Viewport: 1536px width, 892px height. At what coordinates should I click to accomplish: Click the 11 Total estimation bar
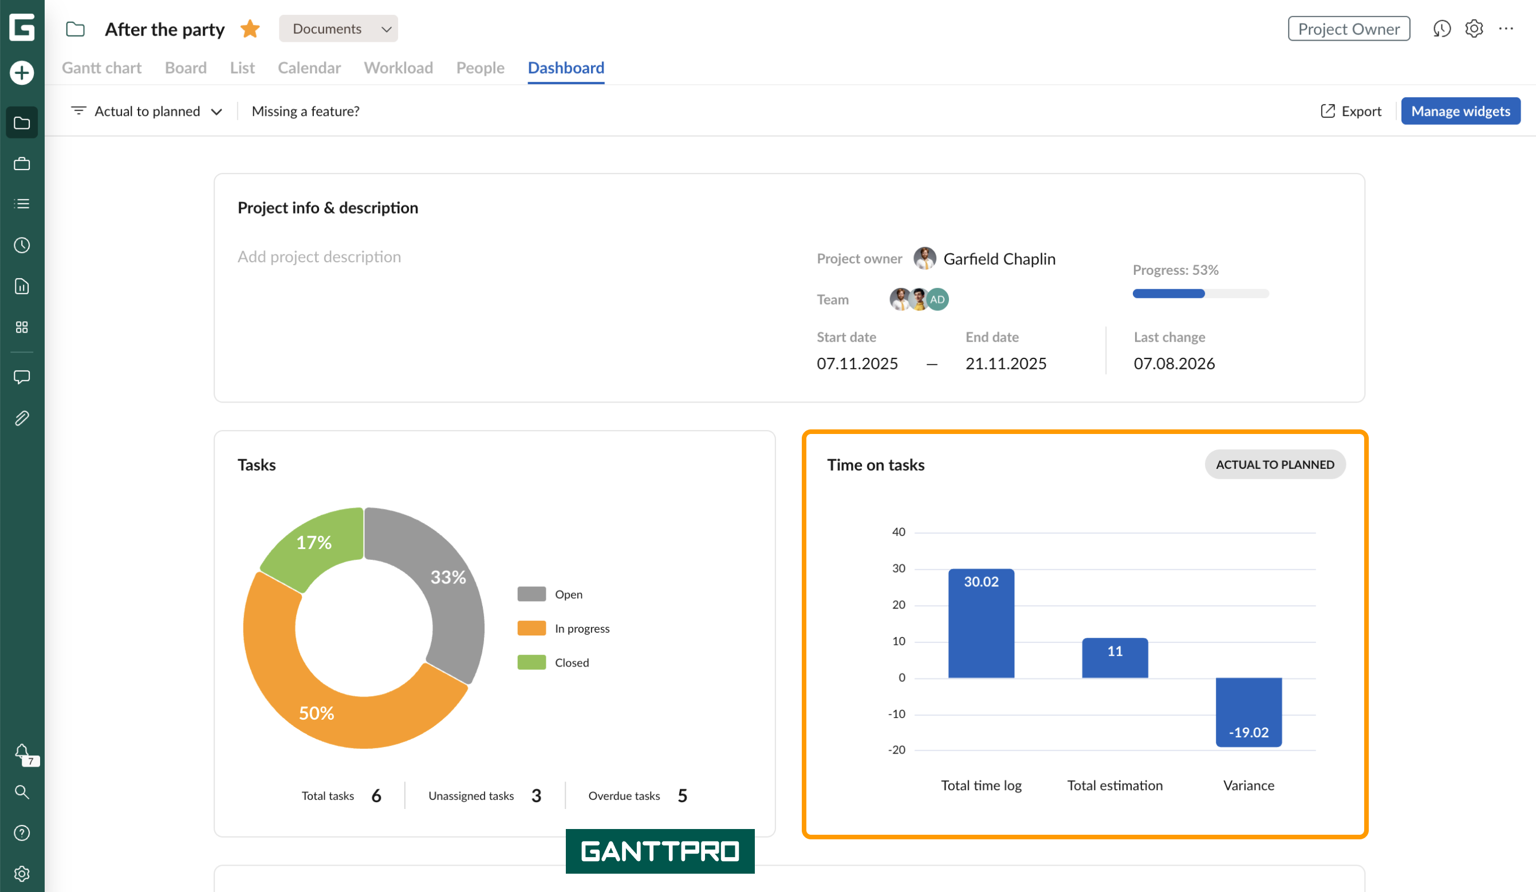[x=1115, y=658]
